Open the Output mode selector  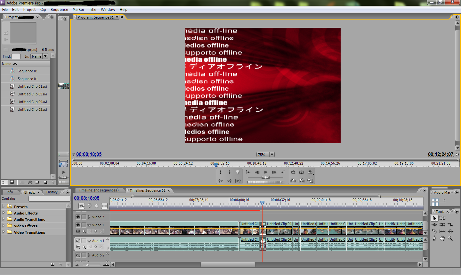tap(310, 172)
